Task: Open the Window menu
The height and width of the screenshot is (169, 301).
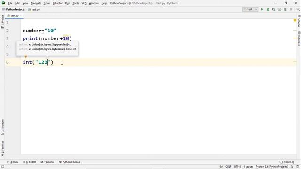Action: click(x=94, y=3)
